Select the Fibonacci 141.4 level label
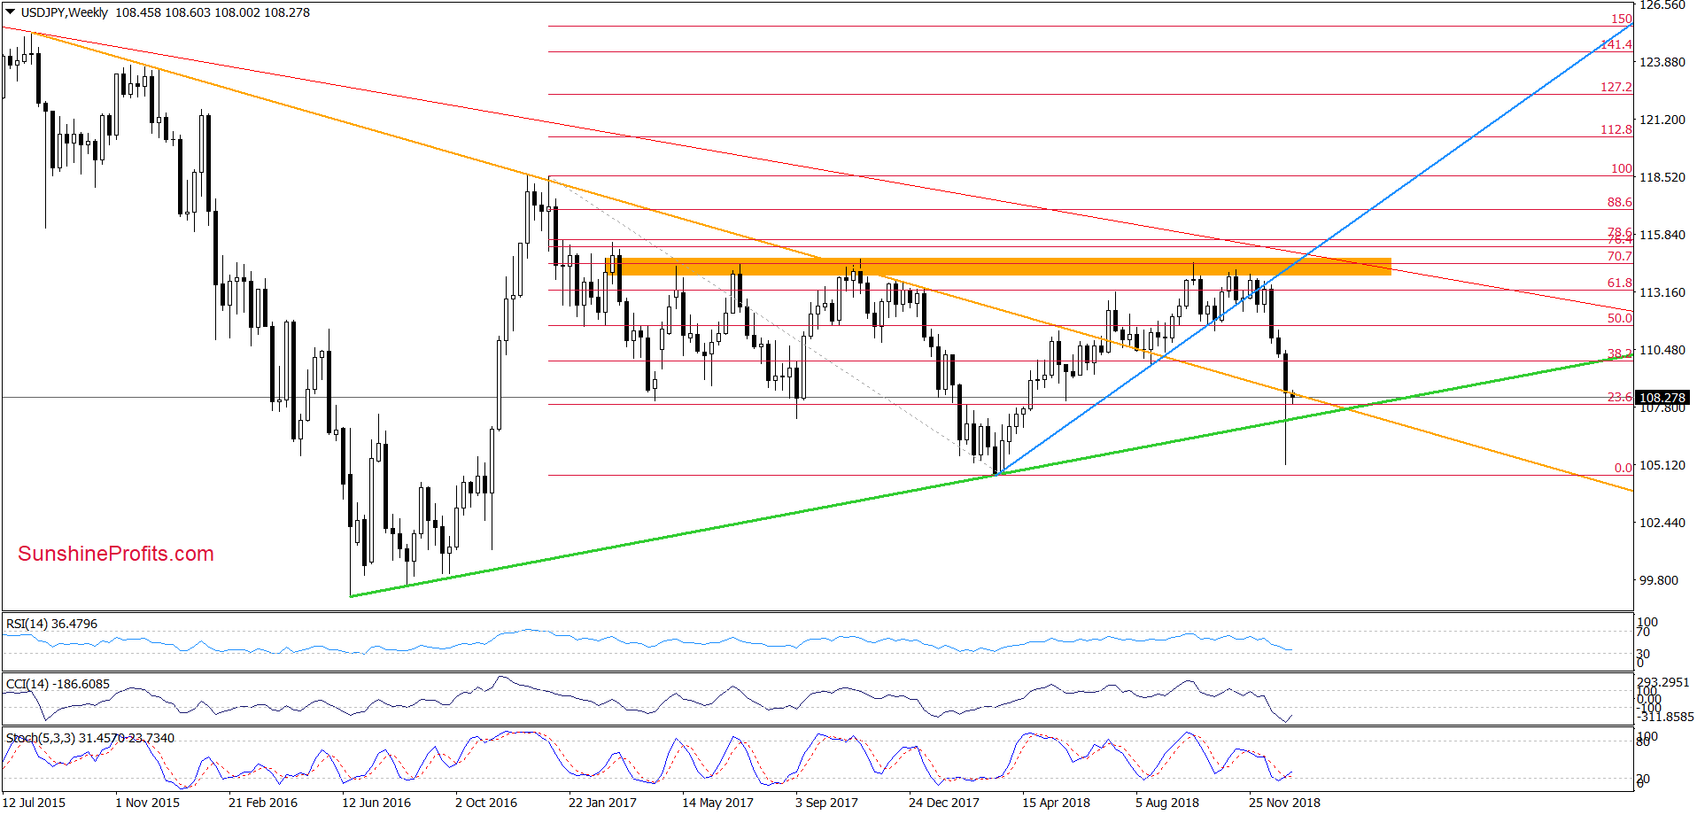The width and height of the screenshot is (1697, 815). [x=1616, y=44]
